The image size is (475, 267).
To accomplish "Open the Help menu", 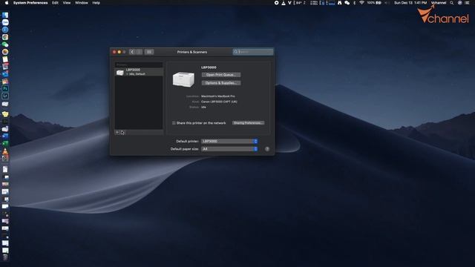I will click(x=96, y=3).
